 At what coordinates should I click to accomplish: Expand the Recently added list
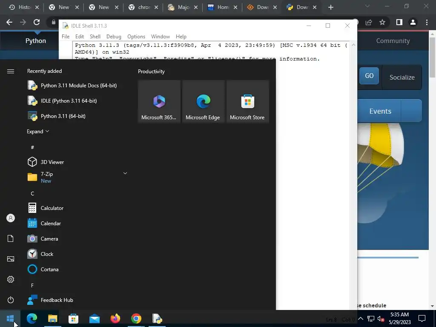pyautogui.click(x=38, y=131)
